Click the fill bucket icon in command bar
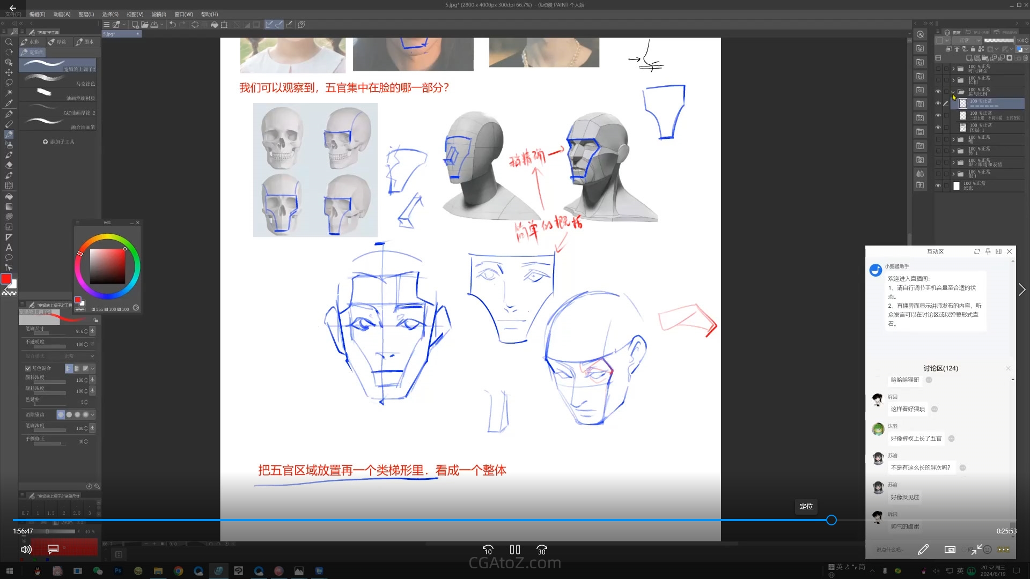This screenshot has height=579, width=1030. point(214,25)
